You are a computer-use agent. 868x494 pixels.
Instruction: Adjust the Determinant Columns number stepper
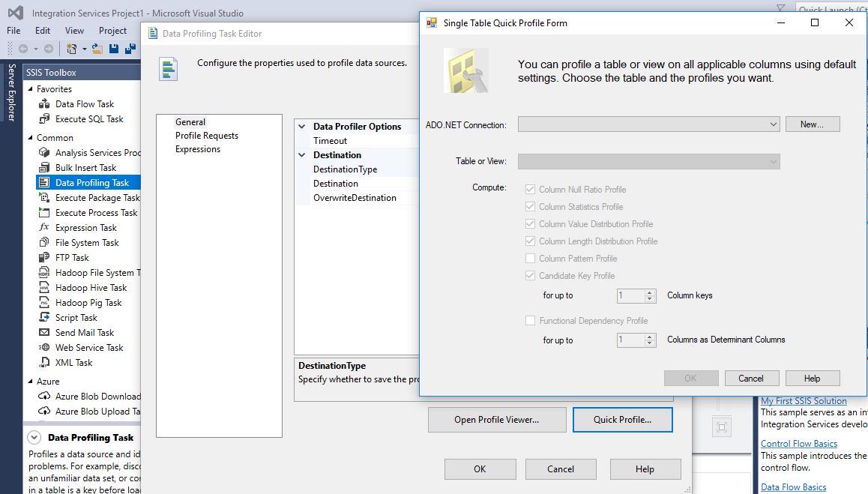tap(650, 340)
